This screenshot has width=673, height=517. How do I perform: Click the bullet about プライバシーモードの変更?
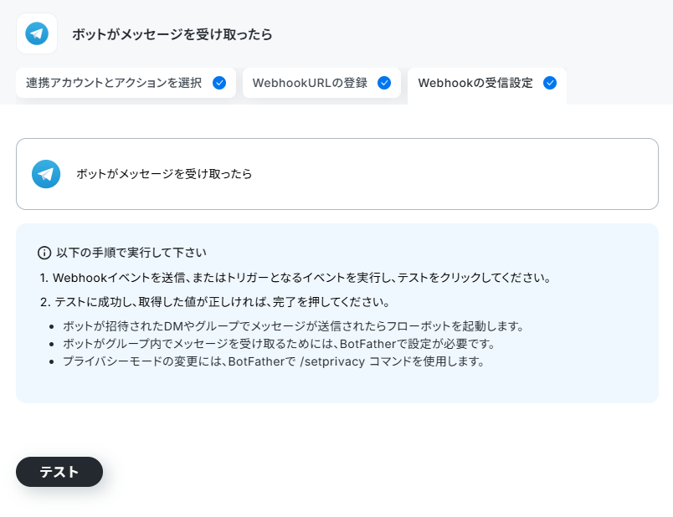pos(274,361)
